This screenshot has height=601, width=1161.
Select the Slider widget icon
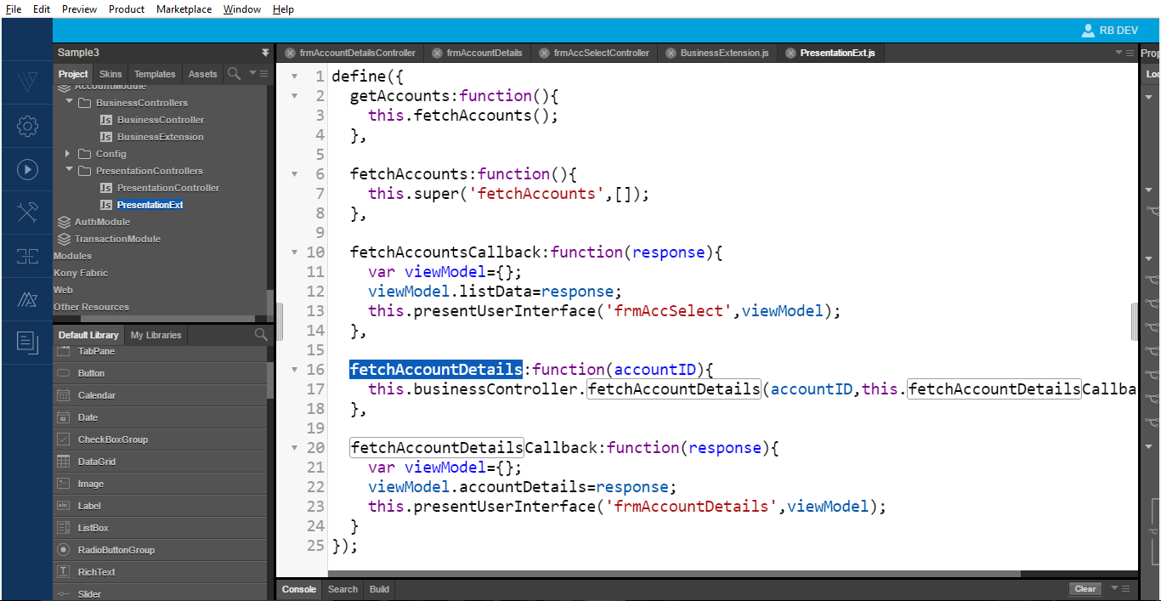[x=63, y=594]
